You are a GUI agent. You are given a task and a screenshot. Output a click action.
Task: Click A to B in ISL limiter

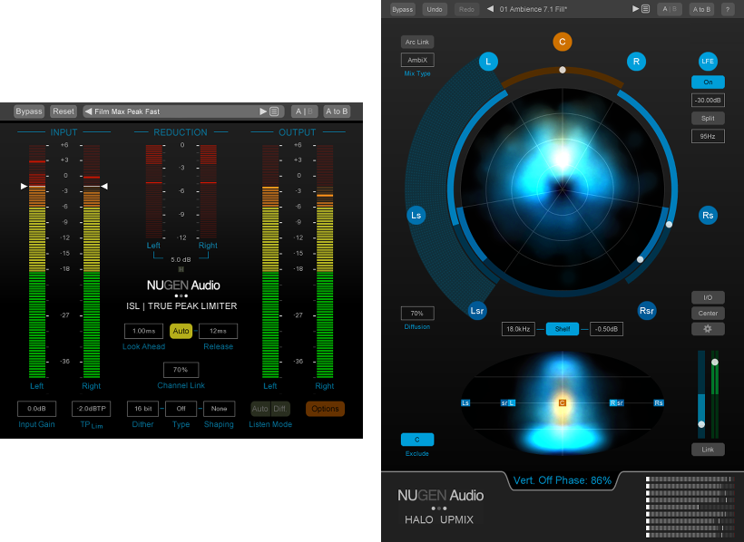(x=337, y=111)
